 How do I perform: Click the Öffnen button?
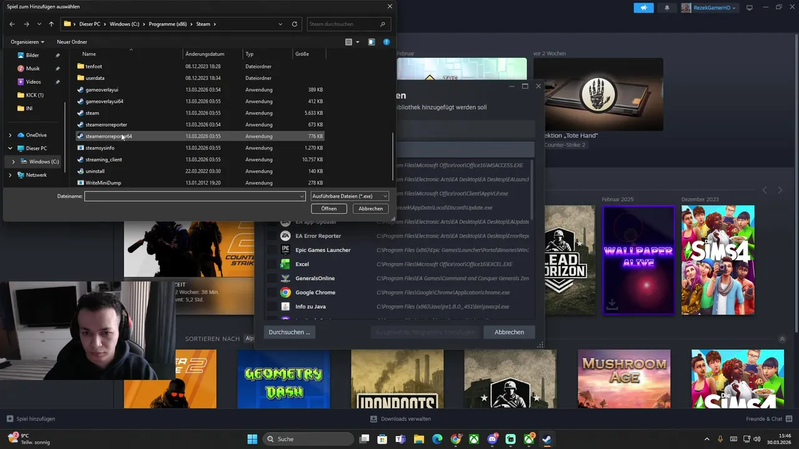pos(329,208)
